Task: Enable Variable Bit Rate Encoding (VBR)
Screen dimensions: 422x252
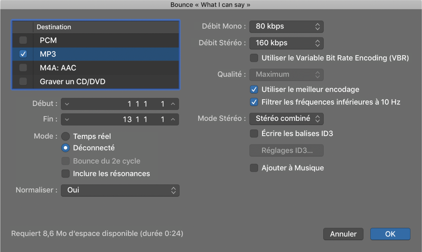Action: pyautogui.click(x=254, y=58)
